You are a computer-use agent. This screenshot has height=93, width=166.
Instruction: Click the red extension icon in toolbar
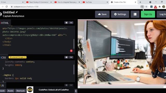click(155, 7)
